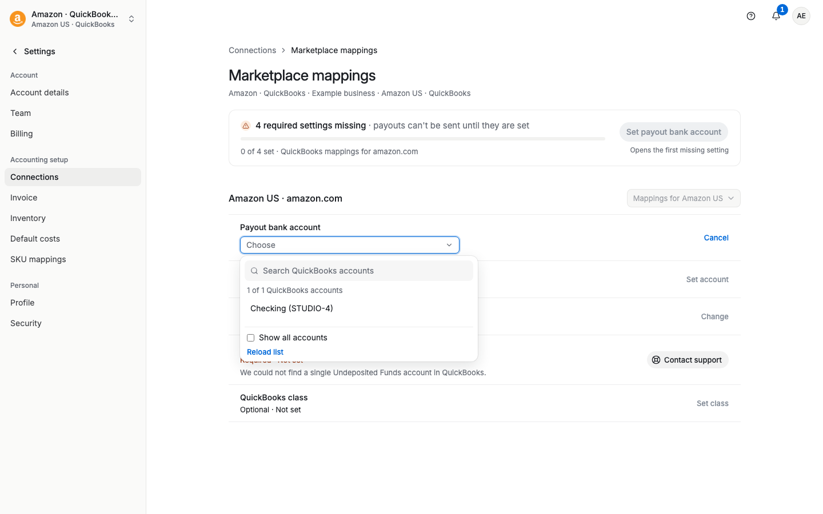Viewport: 823px width, 514px height.
Task: Click the search magnifier icon
Action: tap(254, 271)
